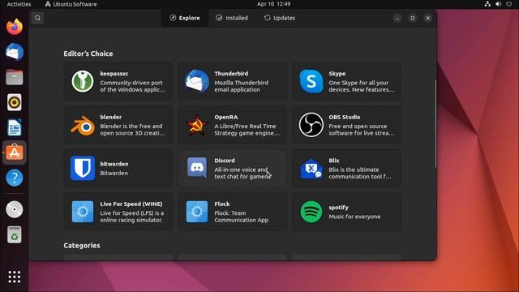Minimize the Ubuntu Software window
The height and width of the screenshot is (292, 519).
[x=397, y=18]
